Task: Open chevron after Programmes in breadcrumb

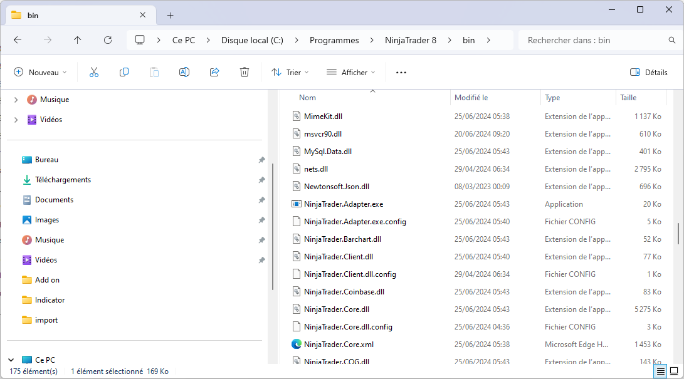Action: tap(372, 40)
